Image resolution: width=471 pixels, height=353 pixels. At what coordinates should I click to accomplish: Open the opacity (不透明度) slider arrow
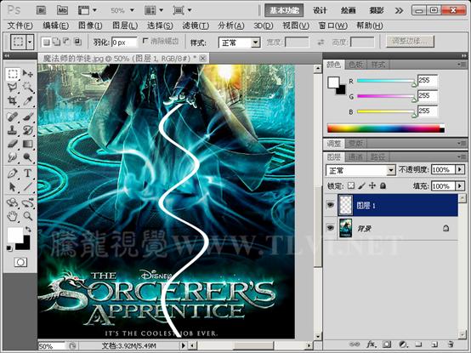click(460, 170)
